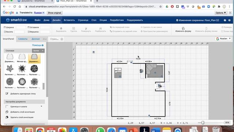The width and height of the screenshot is (234, 132).
Task: Open the Опции menu
Action: [x=103, y=20]
